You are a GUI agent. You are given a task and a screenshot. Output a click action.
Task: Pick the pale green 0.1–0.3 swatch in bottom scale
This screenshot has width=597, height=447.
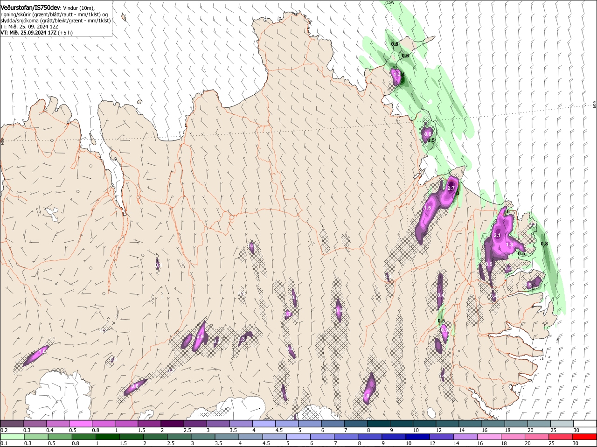tap(12, 436)
